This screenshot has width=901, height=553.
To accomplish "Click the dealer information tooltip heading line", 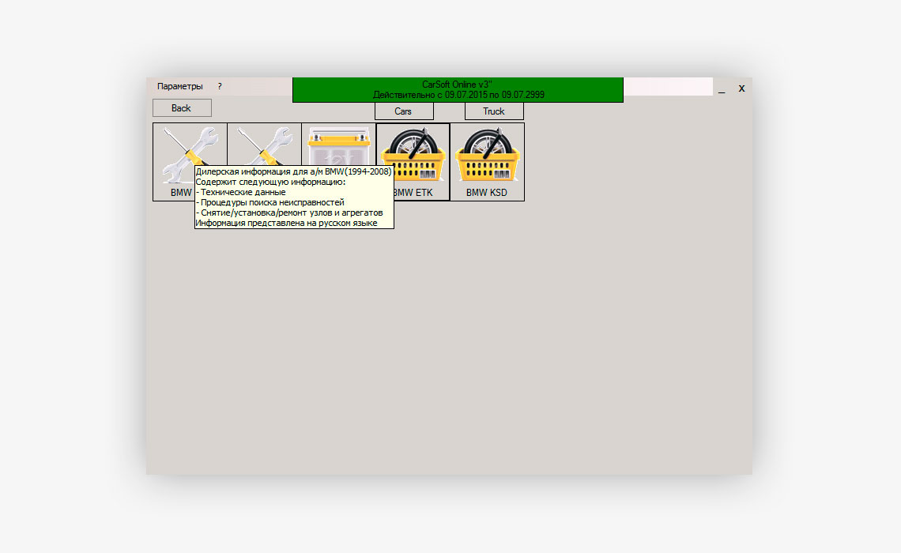I will (x=293, y=171).
